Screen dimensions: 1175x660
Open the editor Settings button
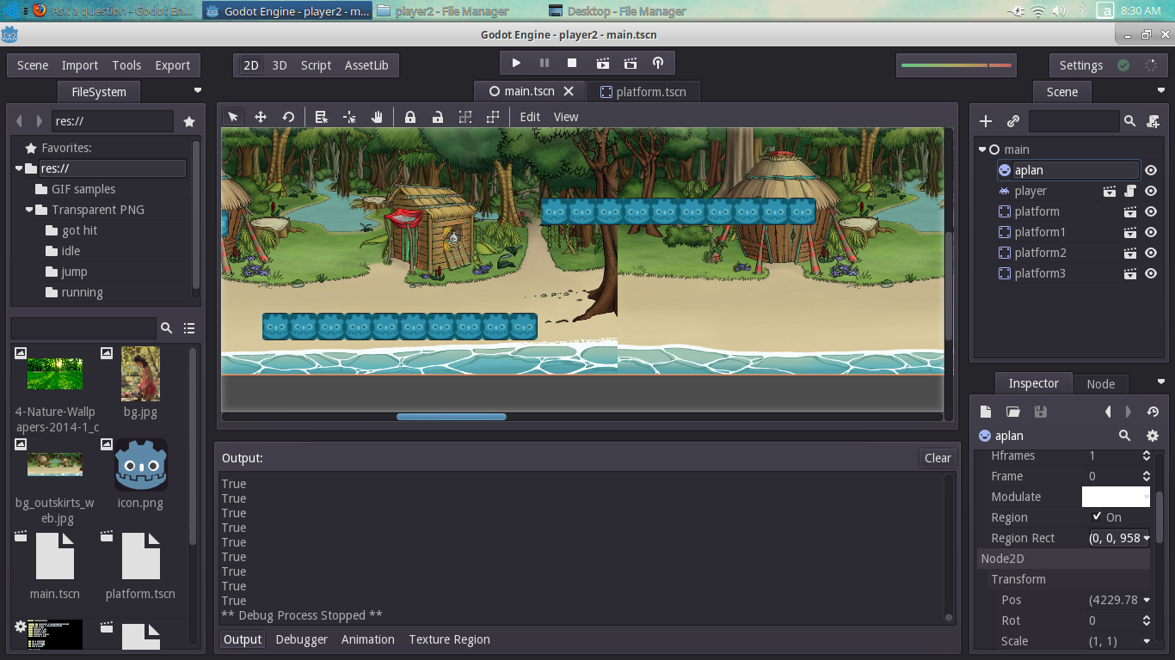pyautogui.click(x=1080, y=65)
